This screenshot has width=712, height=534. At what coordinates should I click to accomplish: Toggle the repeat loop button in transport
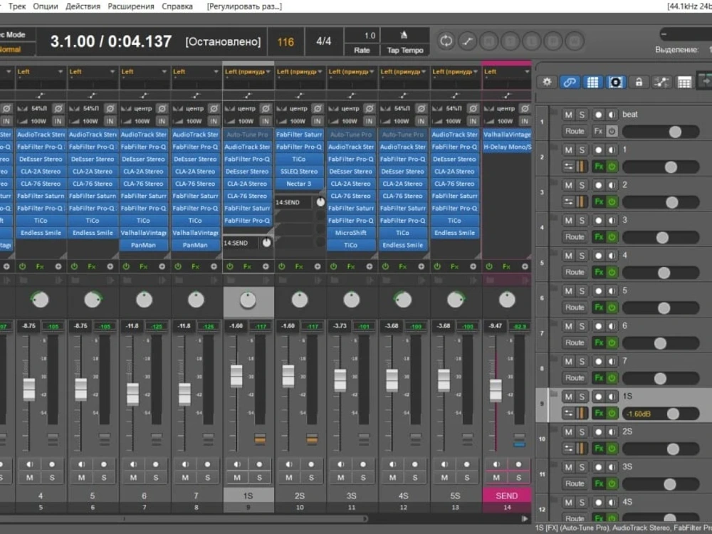[x=446, y=41]
